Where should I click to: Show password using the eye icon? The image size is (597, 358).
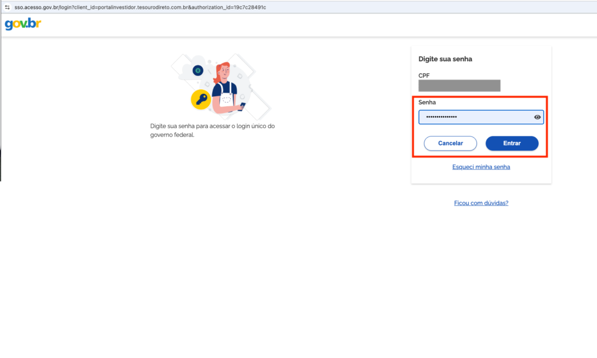coord(538,117)
